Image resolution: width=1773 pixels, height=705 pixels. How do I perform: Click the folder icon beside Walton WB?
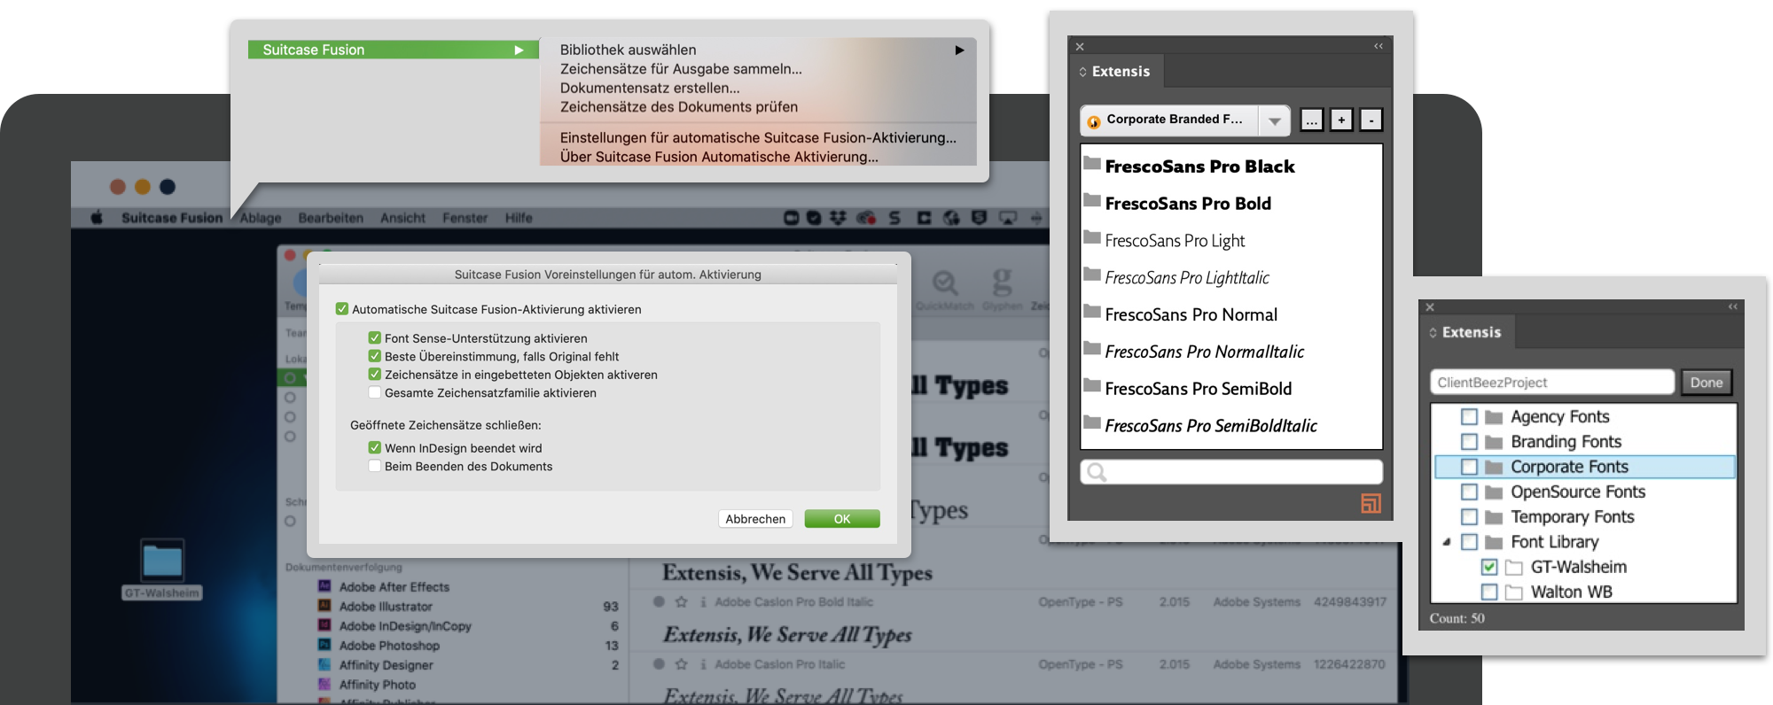pos(1514,592)
